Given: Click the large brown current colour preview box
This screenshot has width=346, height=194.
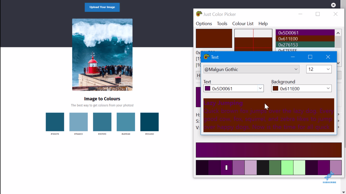Looking at the screenshot, I should 214,38.
